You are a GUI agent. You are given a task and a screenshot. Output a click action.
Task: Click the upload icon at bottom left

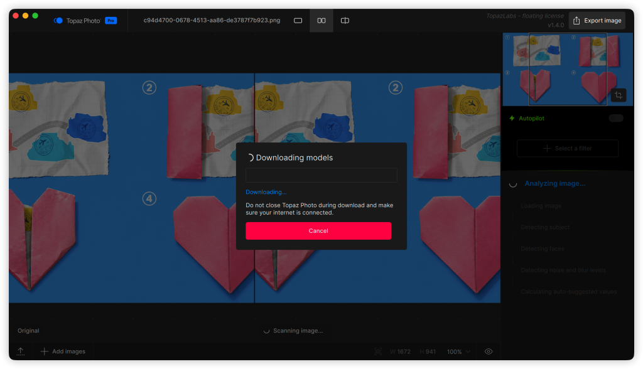(x=21, y=351)
